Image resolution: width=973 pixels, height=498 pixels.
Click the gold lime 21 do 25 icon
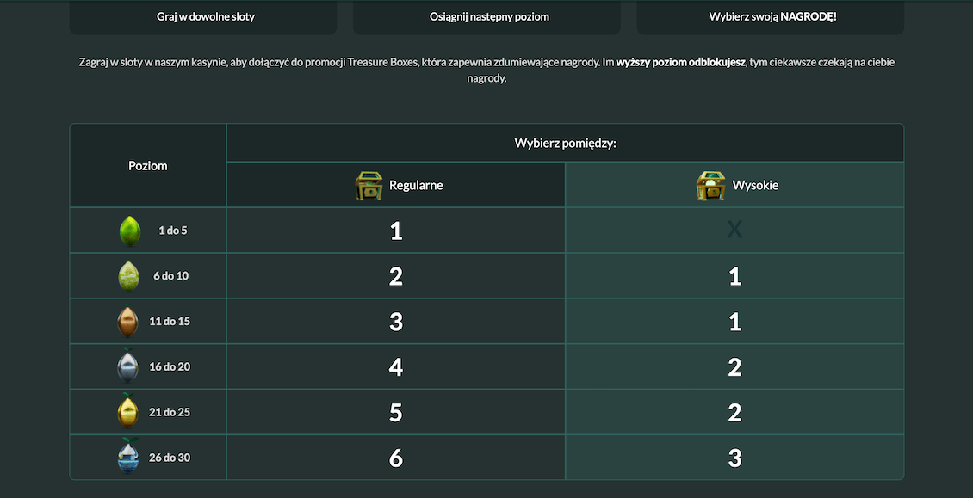[127, 412]
